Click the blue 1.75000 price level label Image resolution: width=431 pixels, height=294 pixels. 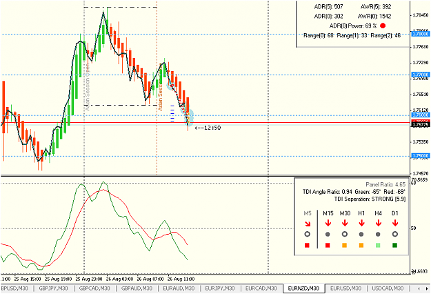[x=420, y=156]
